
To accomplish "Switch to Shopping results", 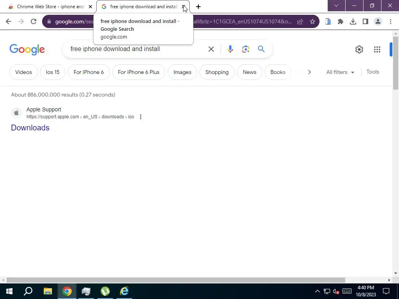I will [x=217, y=72].
